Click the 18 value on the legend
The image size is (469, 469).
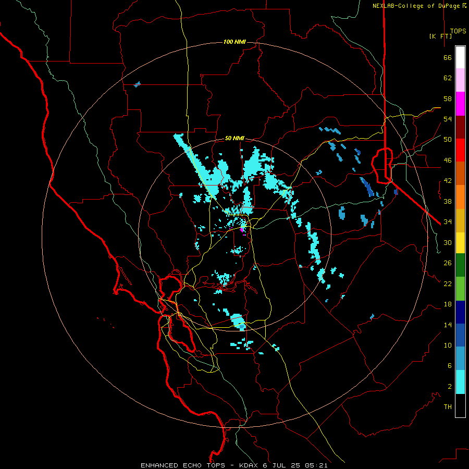[x=448, y=304]
